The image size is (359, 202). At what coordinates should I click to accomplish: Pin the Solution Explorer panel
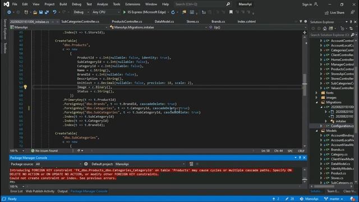tap(351, 22)
